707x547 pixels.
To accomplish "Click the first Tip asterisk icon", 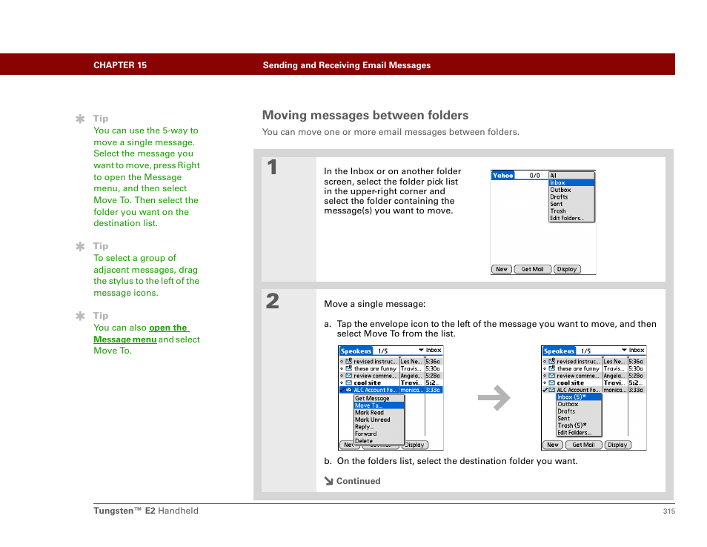I will click(x=80, y=119).
